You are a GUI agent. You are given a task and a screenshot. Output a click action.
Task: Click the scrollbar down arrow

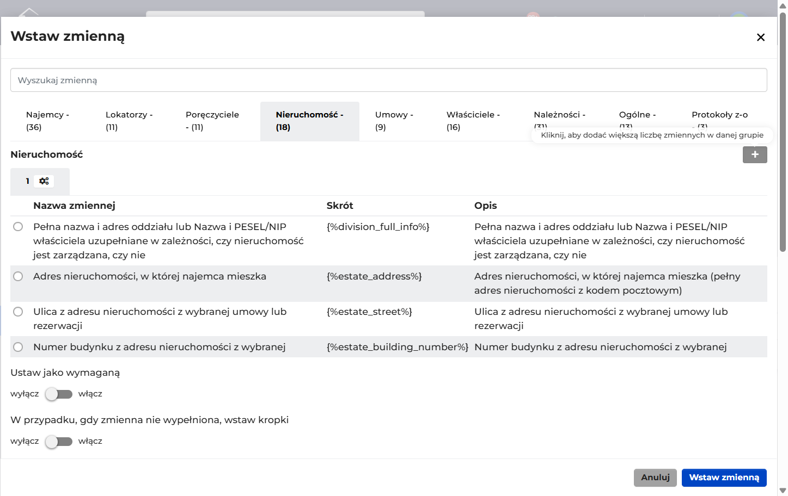coord(783,491)
